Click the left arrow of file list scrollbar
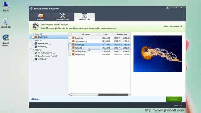The height and width of the screenshot is (113, 201). click(x=70, y=94)
